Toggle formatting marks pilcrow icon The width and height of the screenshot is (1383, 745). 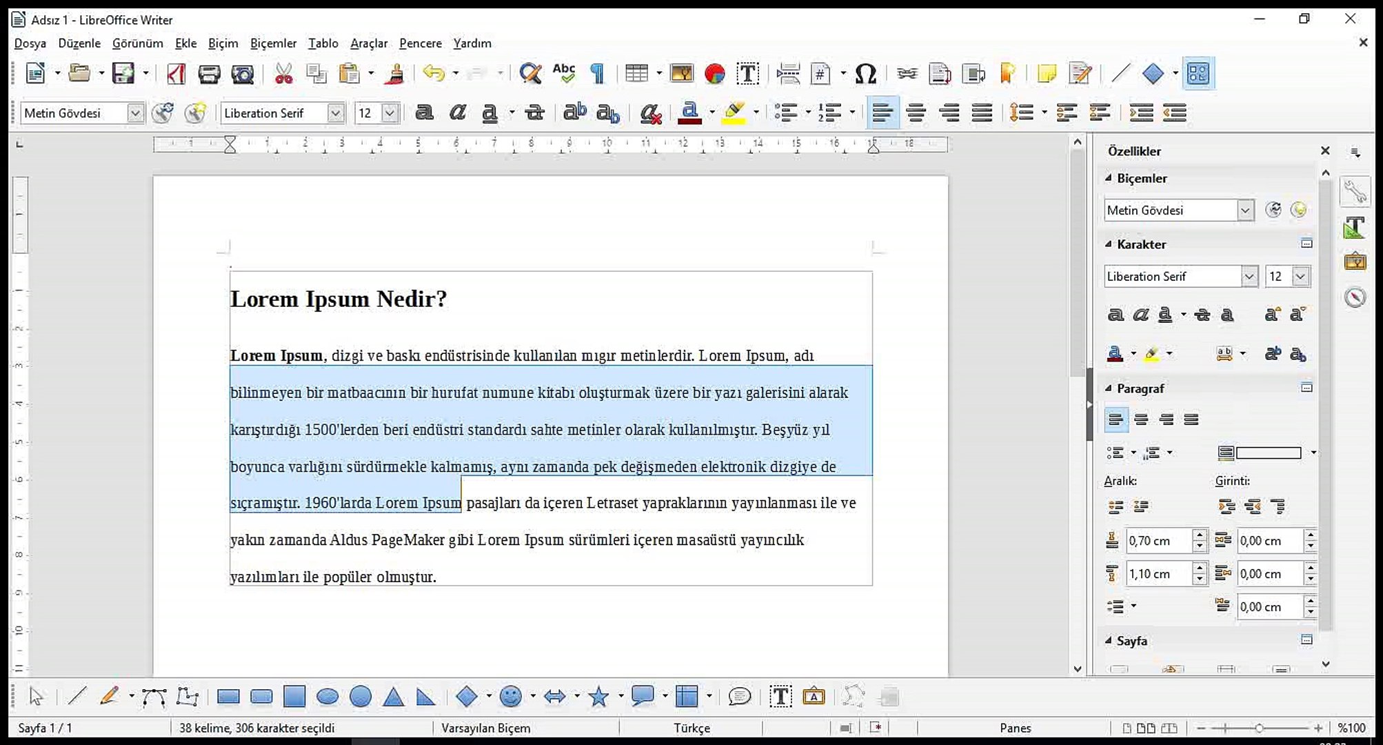597,74
